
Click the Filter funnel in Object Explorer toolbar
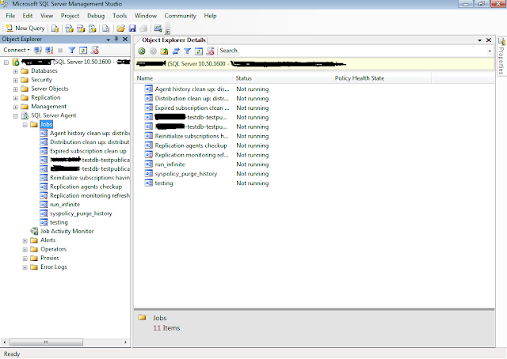[72, 51]
